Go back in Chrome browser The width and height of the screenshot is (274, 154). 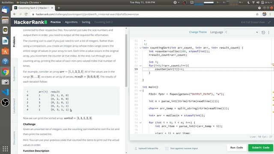15,14
